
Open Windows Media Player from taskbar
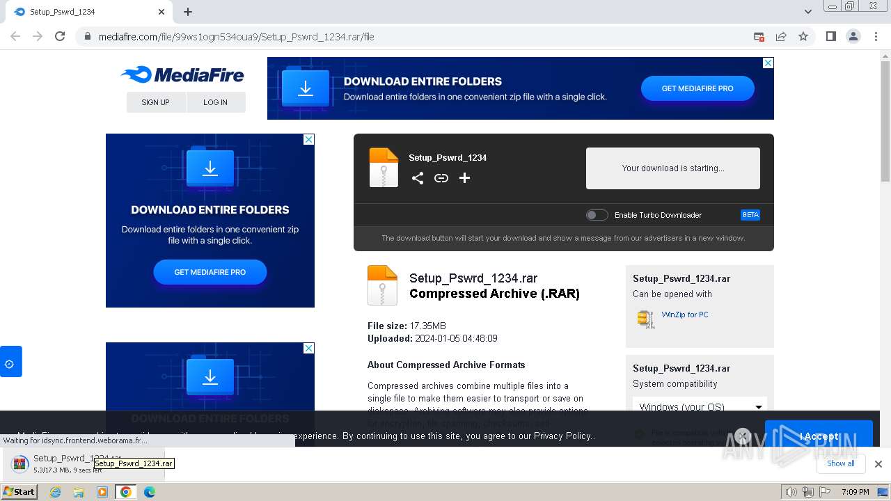coord(102,492)
